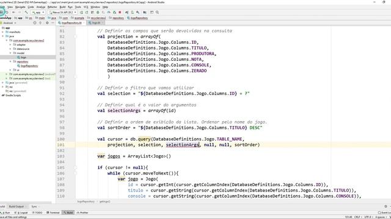Open the Terminal tool window button
The height and width of the screenshot is (219, 391).
(53, 212)
